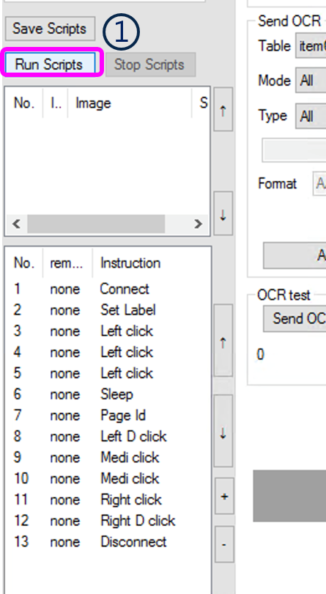Open the Type dropdown set to All
326x594 pixels.
pos(311,116)
